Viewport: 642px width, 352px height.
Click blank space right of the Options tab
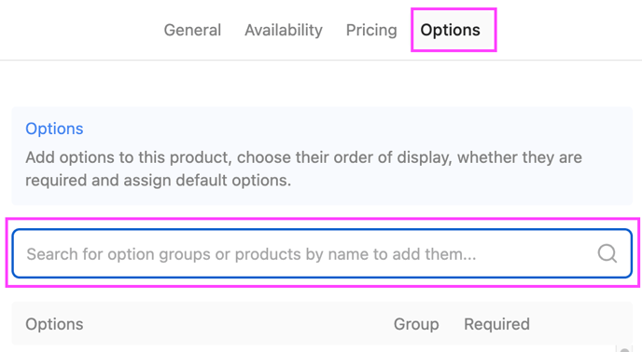569,30
